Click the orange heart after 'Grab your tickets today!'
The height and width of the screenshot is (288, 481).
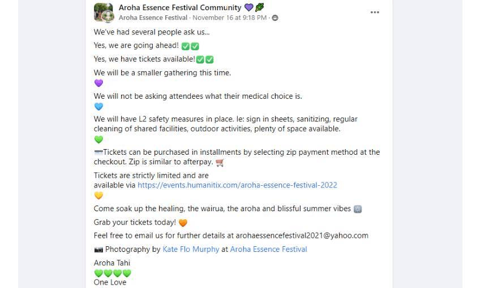pyautogui.click(x=183, y=222)
